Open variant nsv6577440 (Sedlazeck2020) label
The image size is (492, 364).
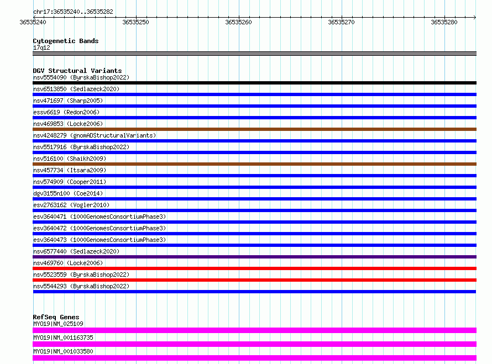point(76,251)
